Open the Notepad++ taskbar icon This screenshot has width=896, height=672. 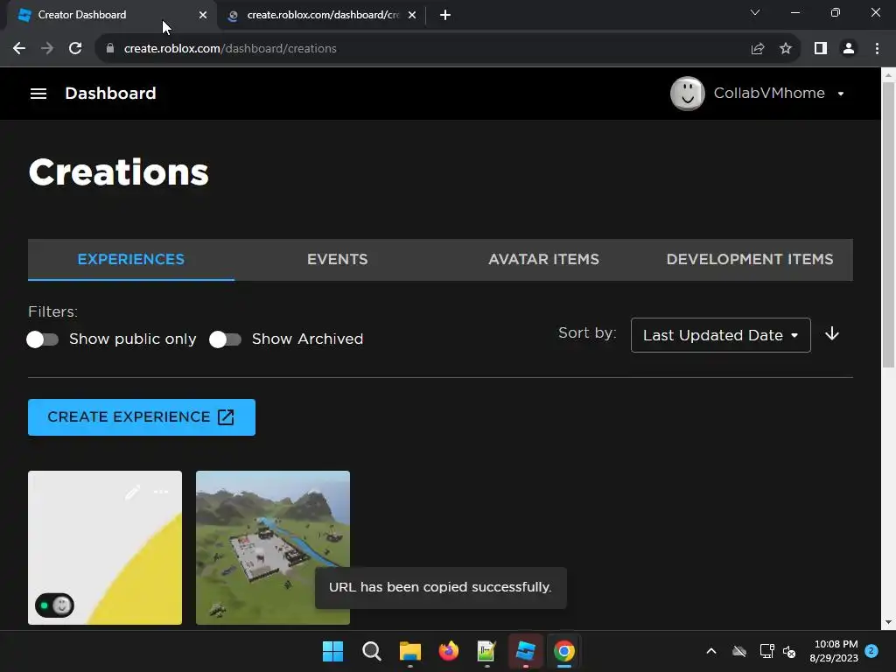(x=486, y=651)
